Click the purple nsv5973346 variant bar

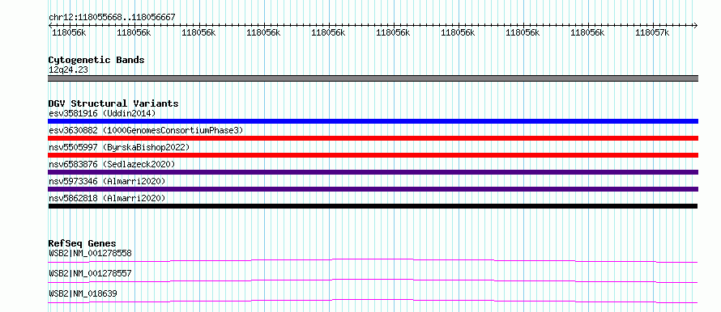point(373,189)
